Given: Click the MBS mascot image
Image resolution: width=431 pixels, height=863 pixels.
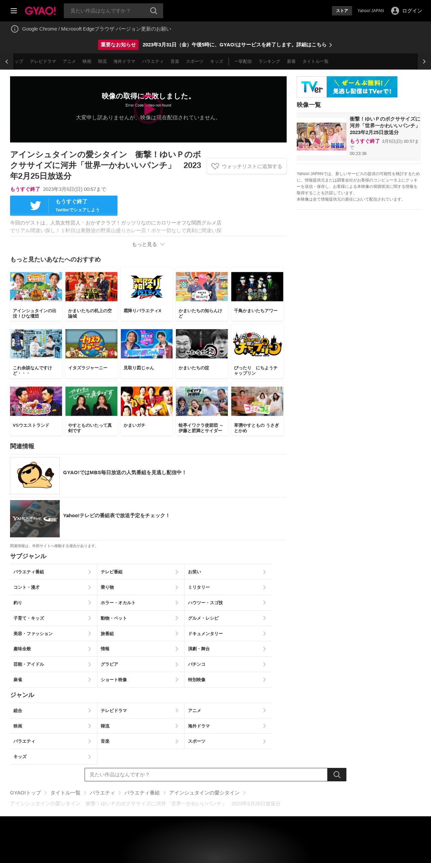Looking at the screenshot, I should pos(35,476).
